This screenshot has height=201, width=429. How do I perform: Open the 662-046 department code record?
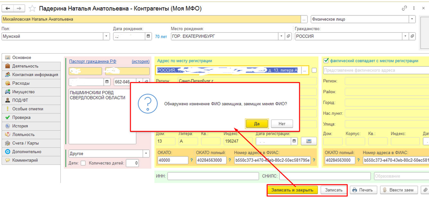[x=146, y=82]
